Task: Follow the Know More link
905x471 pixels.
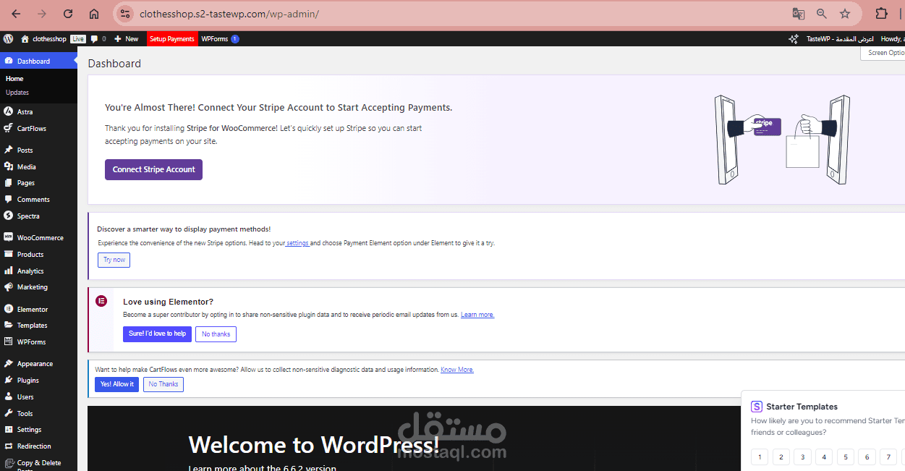Action: 457,370
